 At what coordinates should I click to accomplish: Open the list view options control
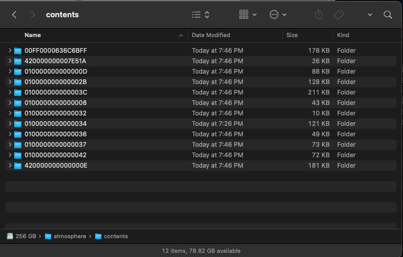tap(201, 15)
